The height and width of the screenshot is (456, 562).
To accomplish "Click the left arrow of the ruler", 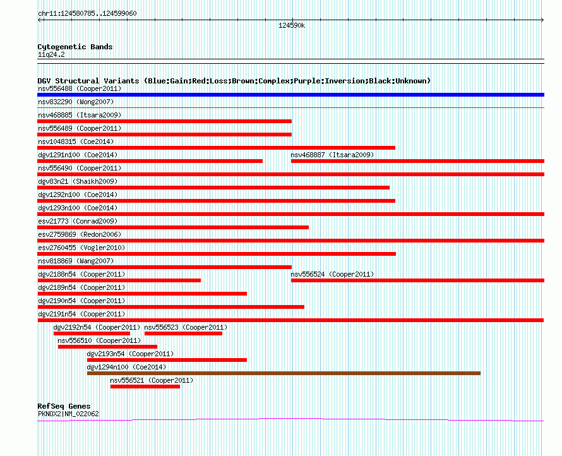I will tap(39, 20).
